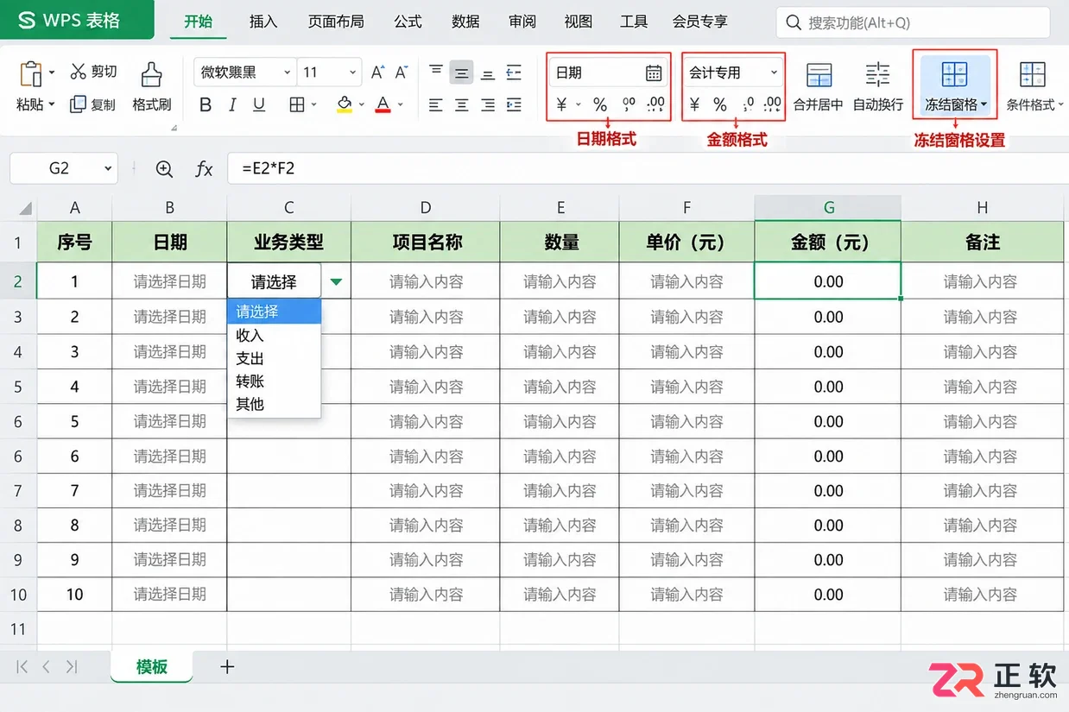
Task: Add a new sheet with the plus icon
Action: tap(227, 666)
